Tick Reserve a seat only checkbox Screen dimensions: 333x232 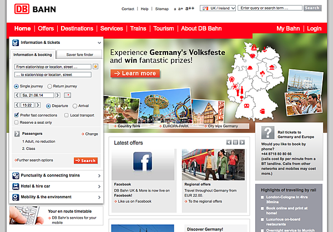(16, 122)
